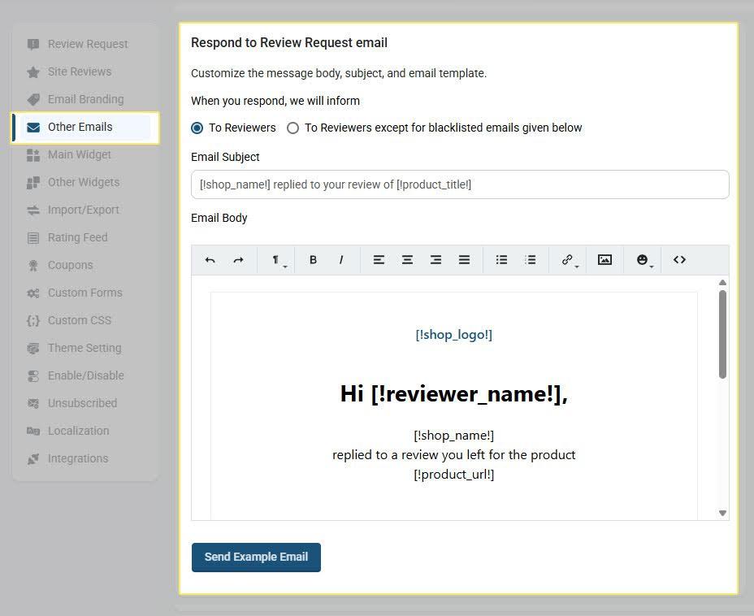Insert an image into the email body
This screenshot has width=754, height=616.
(x=604, y=259)
